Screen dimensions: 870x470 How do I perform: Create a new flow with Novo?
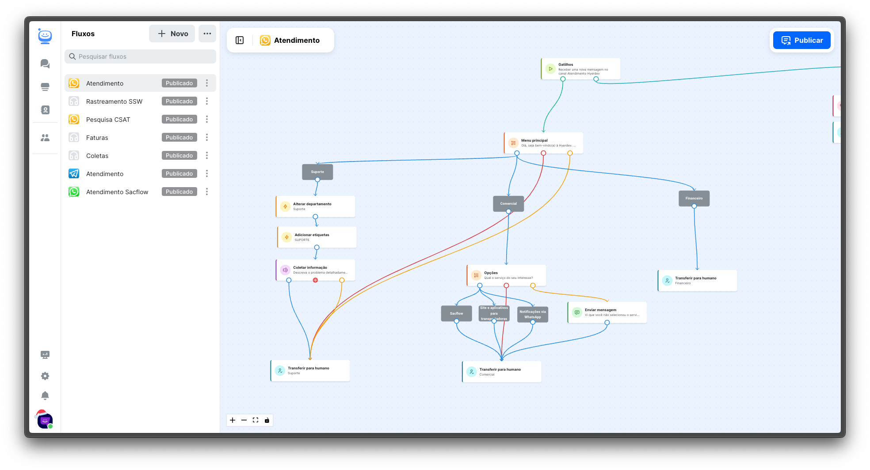pos(172,34)
